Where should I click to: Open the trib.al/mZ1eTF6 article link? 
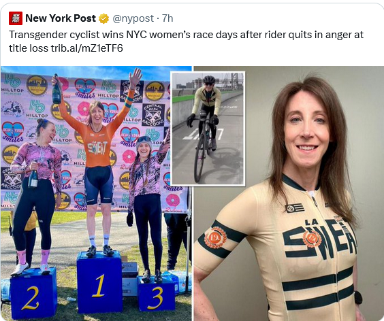pos(86,48)
